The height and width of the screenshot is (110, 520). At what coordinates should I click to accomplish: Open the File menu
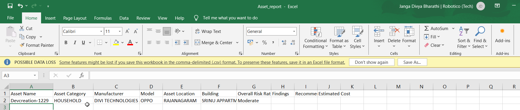[x=11, y=18]
